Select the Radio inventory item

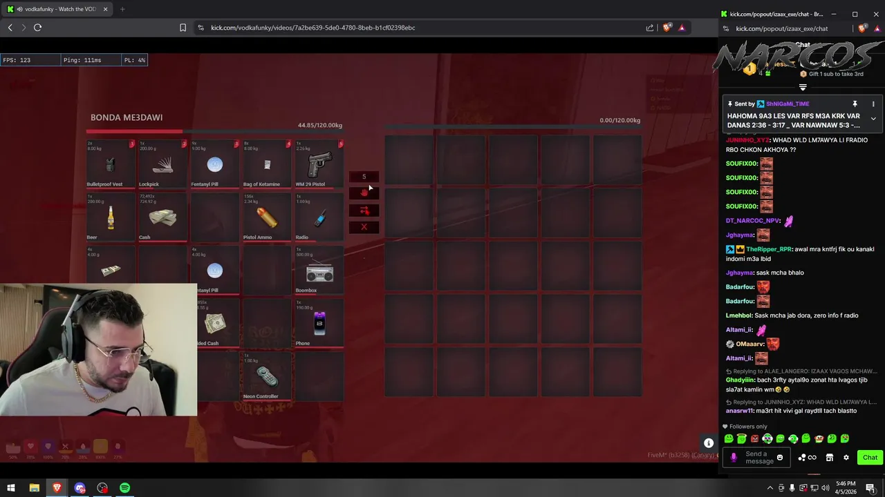(x=319, y=217)
